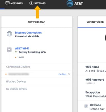Click the QR Code icon
The image size is (106, 112).
point(86,106)
